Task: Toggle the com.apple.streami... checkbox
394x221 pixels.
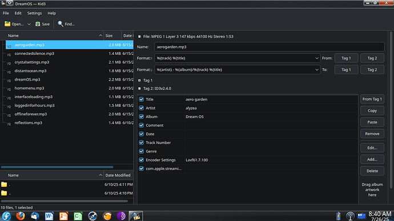Action: [141, 168]
